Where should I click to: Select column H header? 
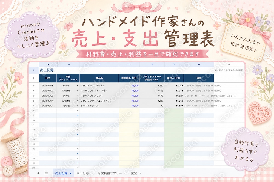229,64
